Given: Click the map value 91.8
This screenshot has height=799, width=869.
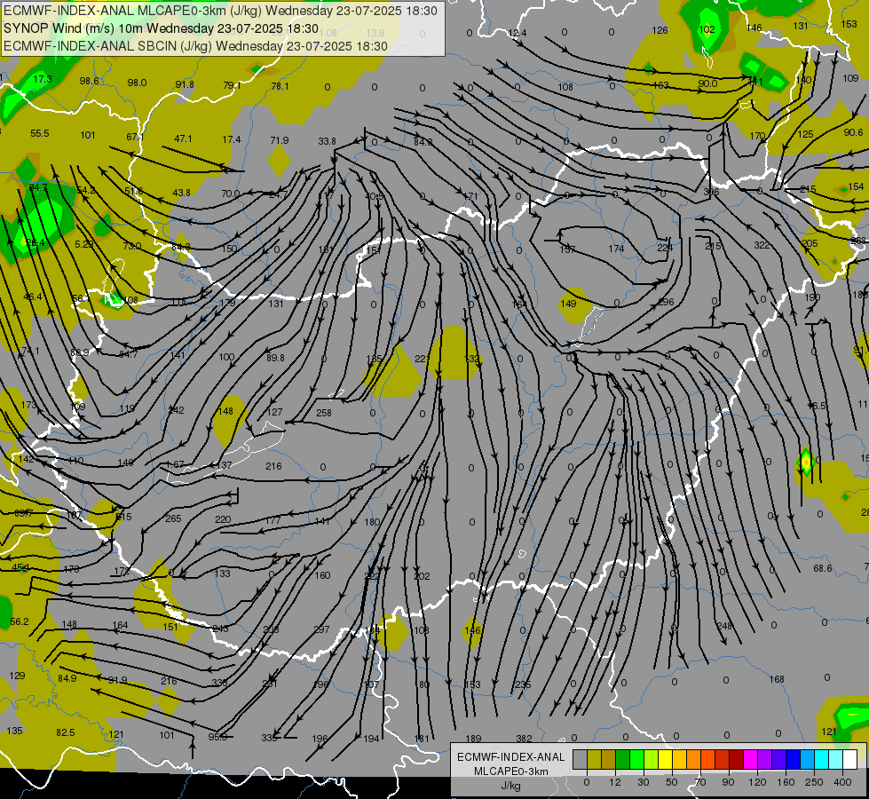Looking at the screenshot, I should [x=185, y=84].
